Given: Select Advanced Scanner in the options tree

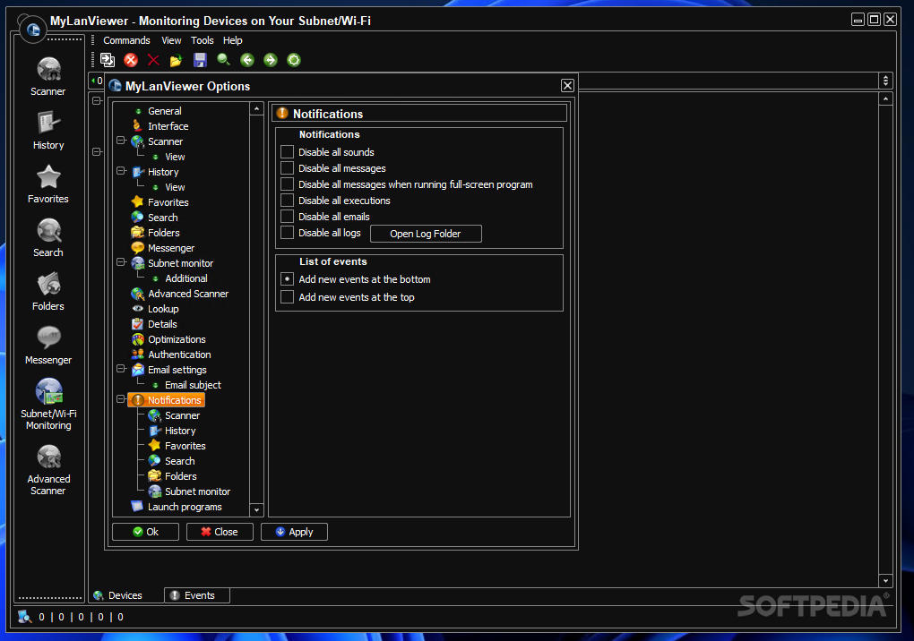Looking at the screenshot, I should pos(187,294).
